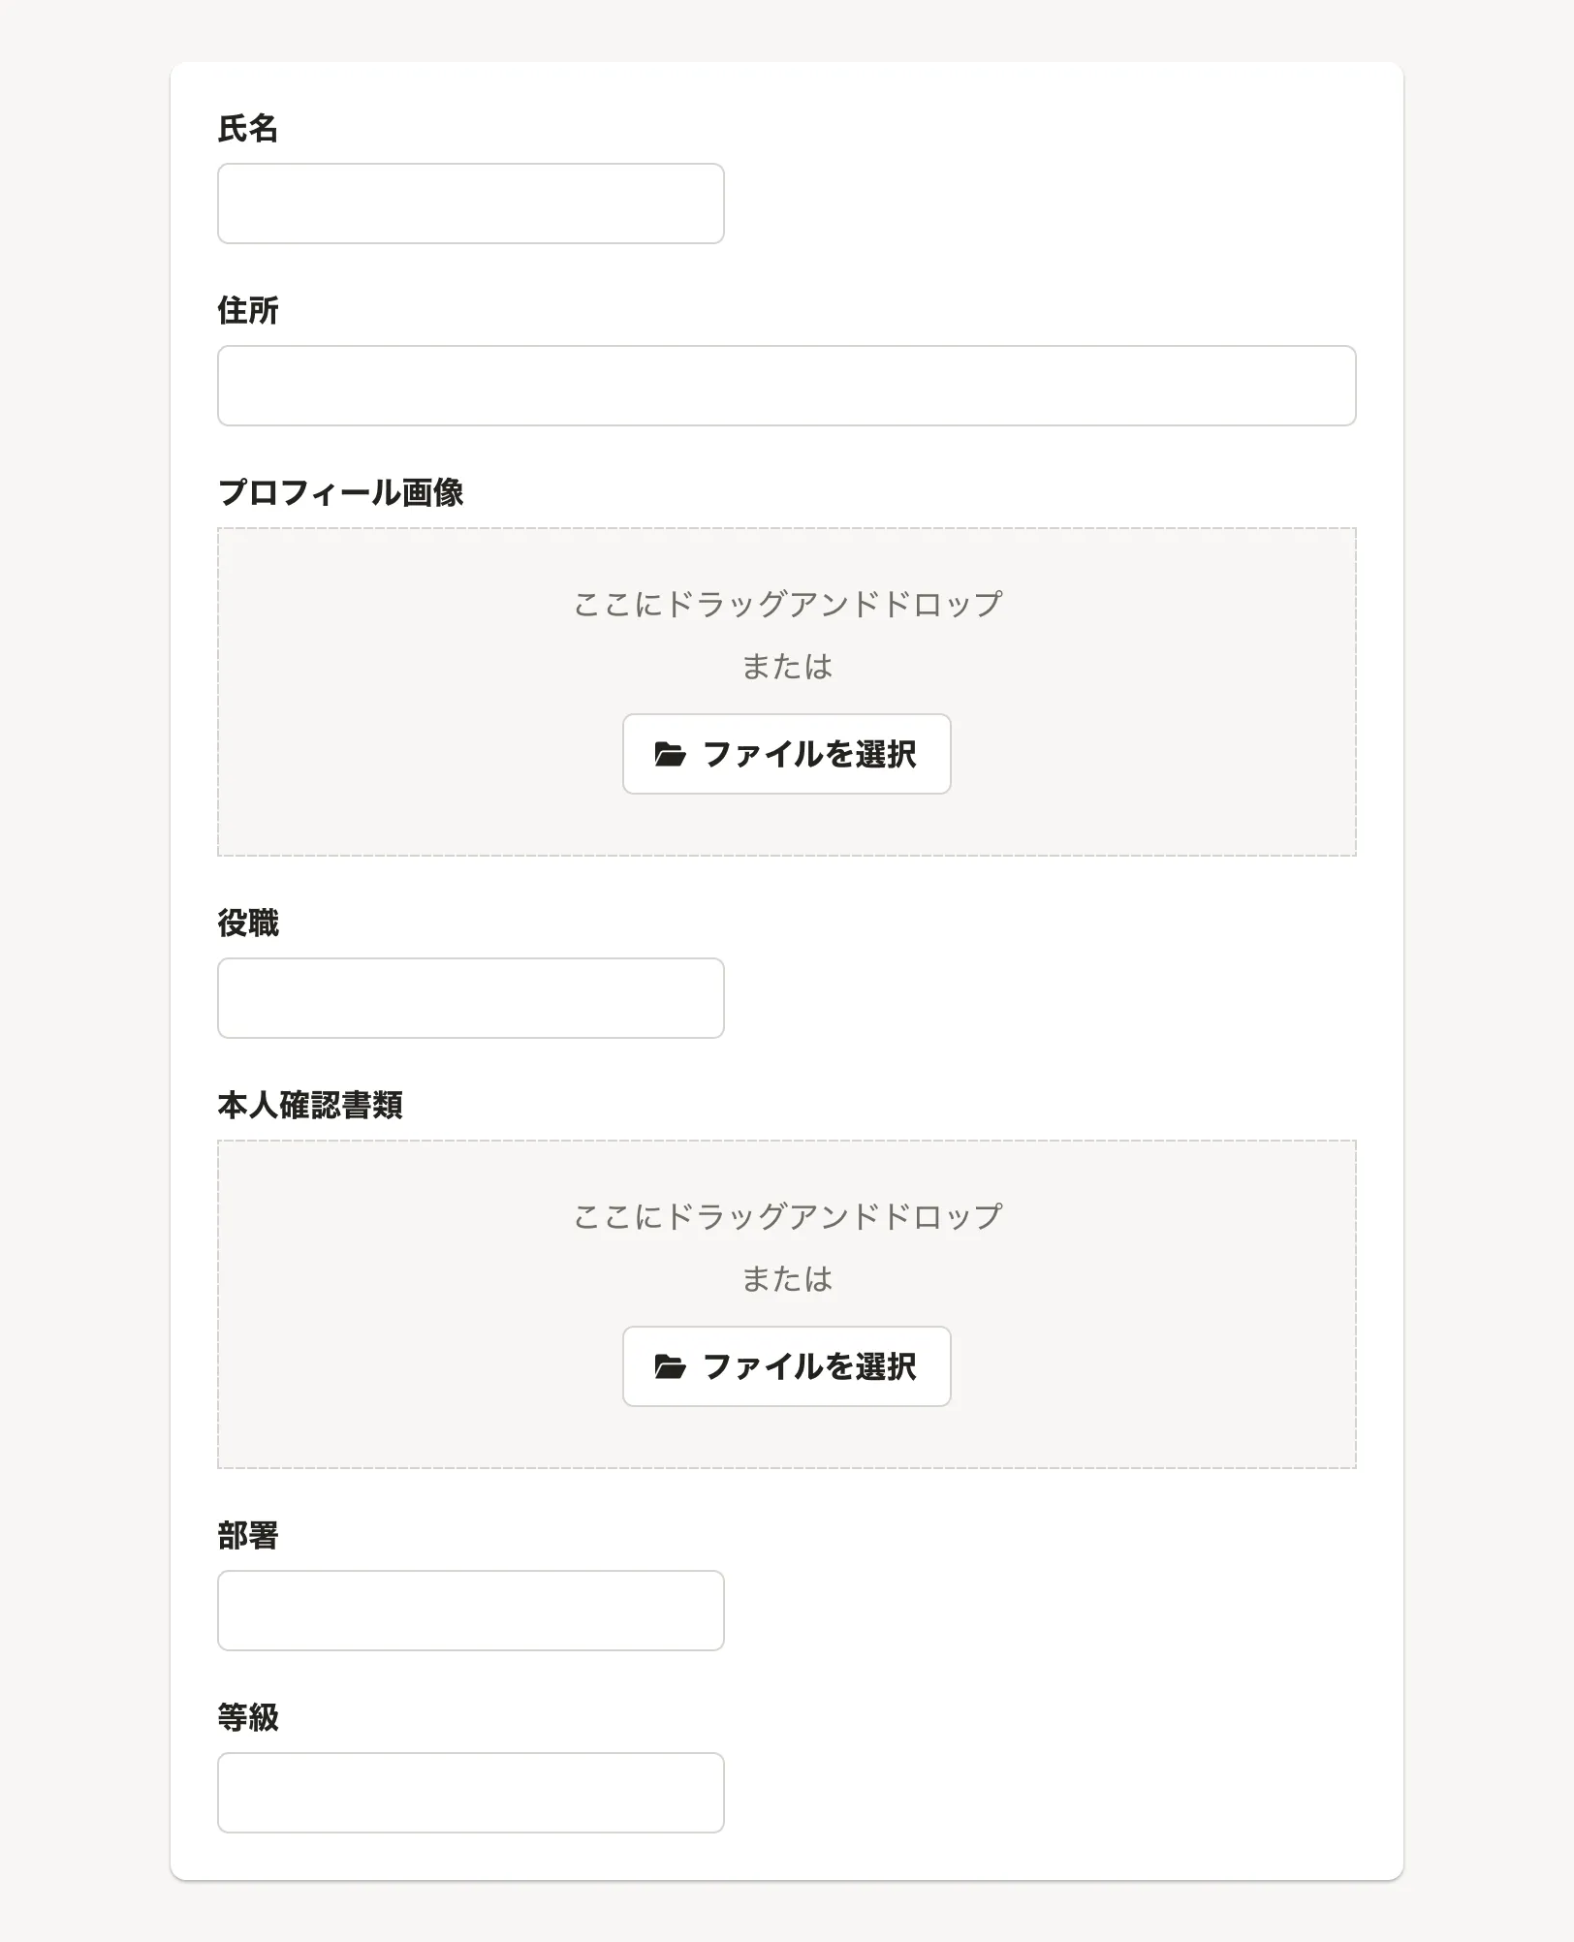
Task: Click folder icon in 本人確認書類 upload button
Action: [670, 1366]
